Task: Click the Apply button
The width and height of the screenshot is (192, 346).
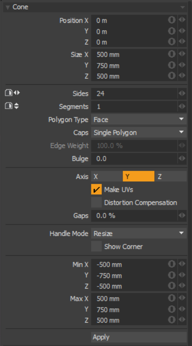Action: coord(139,337)
